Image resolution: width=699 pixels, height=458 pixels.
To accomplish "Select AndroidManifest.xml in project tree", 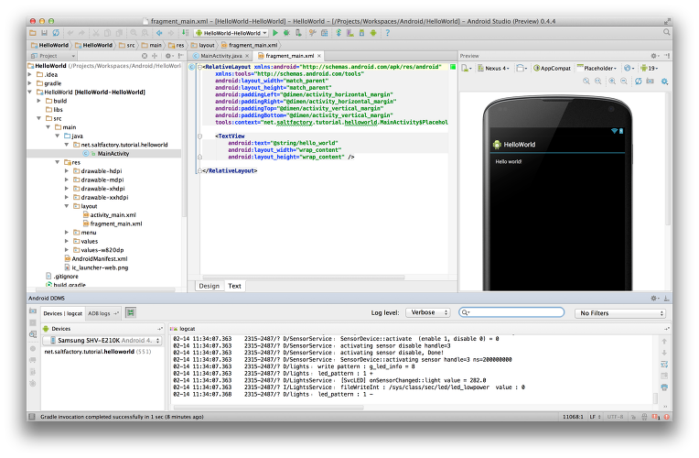I will point(96,258).
